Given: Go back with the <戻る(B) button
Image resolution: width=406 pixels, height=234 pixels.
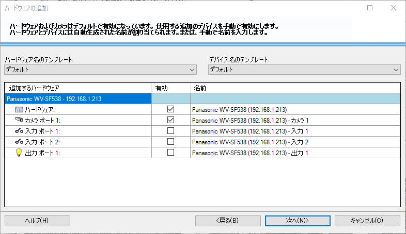Looking at the screenshot, I should pos(228,221).
